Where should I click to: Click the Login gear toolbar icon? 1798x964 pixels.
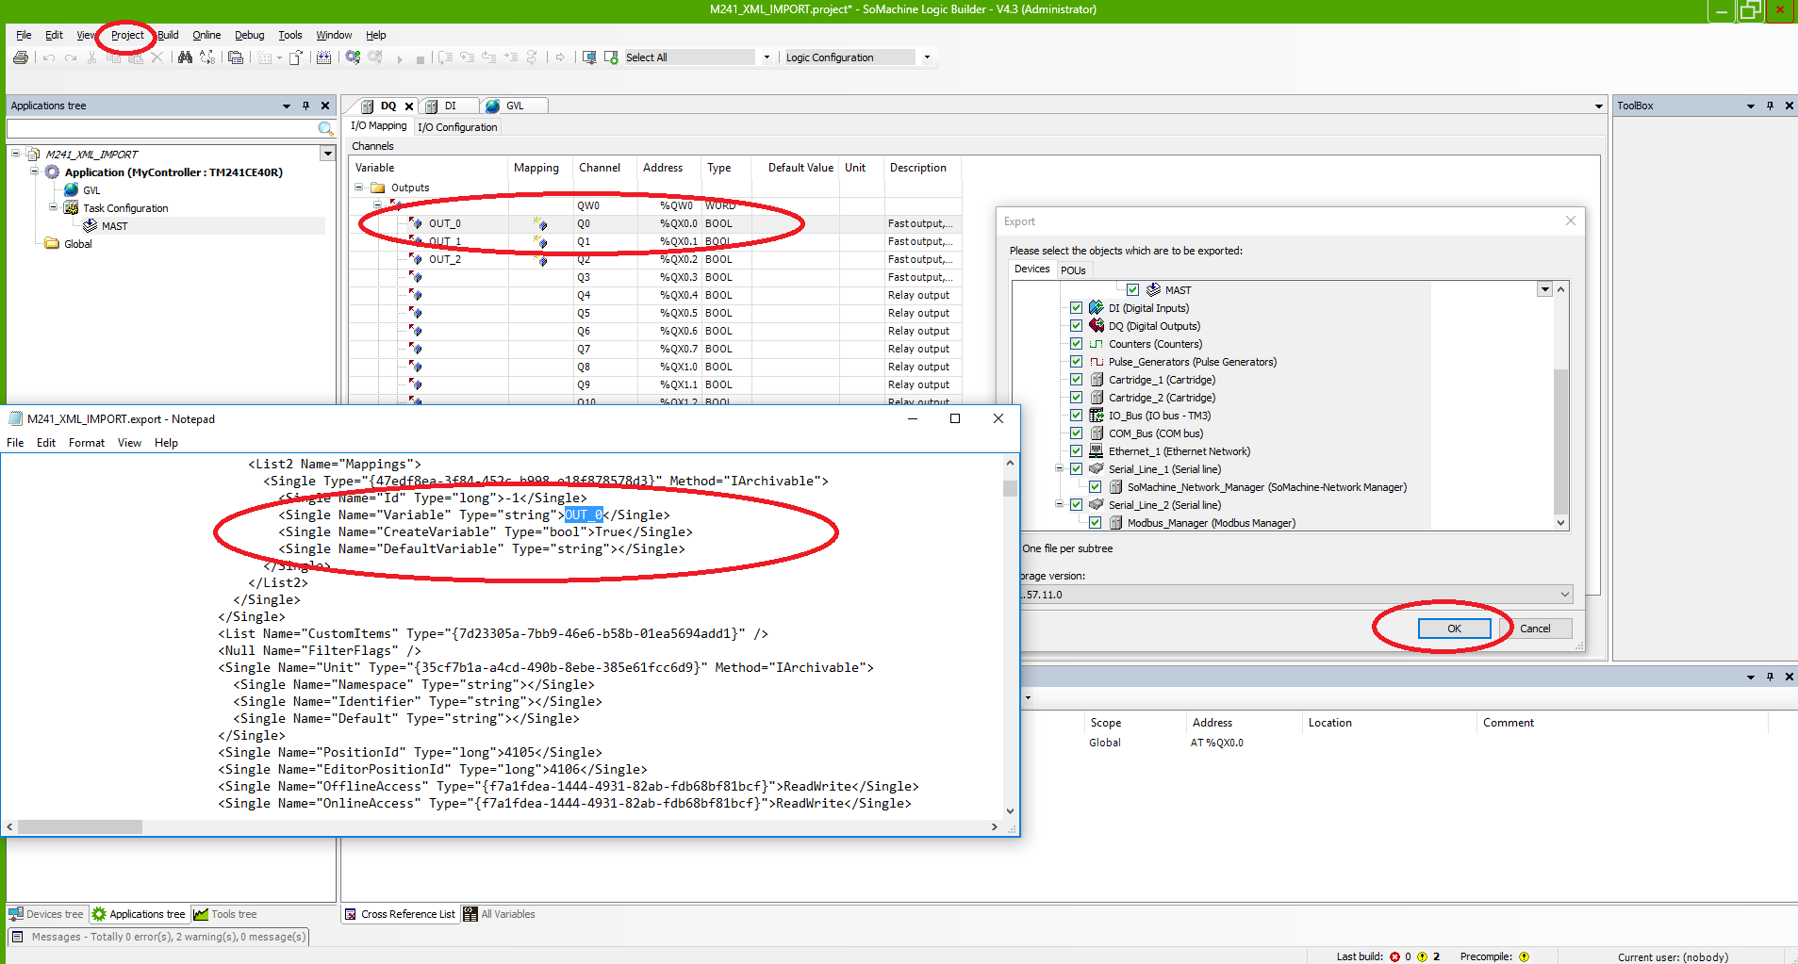353,57
